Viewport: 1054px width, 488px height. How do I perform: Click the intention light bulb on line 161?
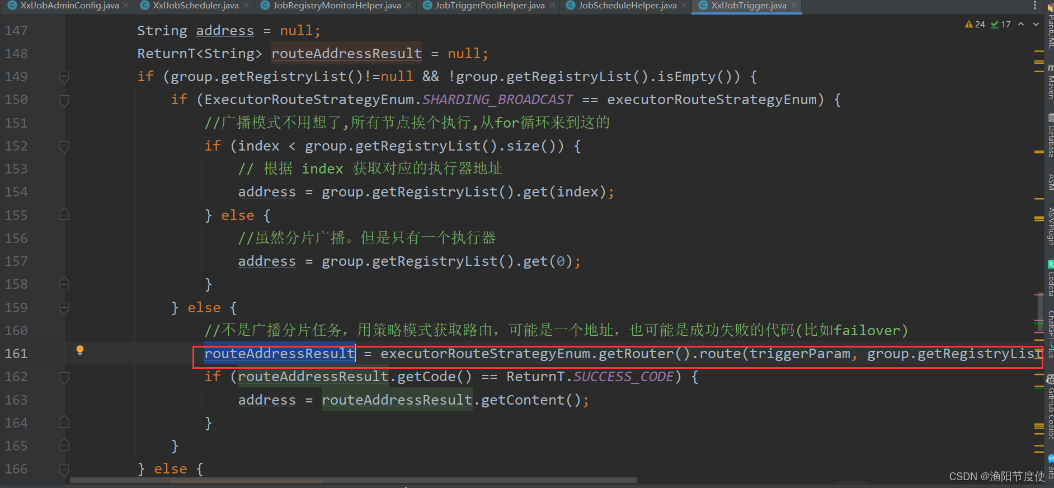point(80,350)
